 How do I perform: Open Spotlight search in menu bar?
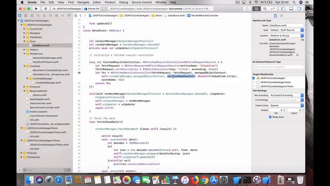(x=294, y=2)
